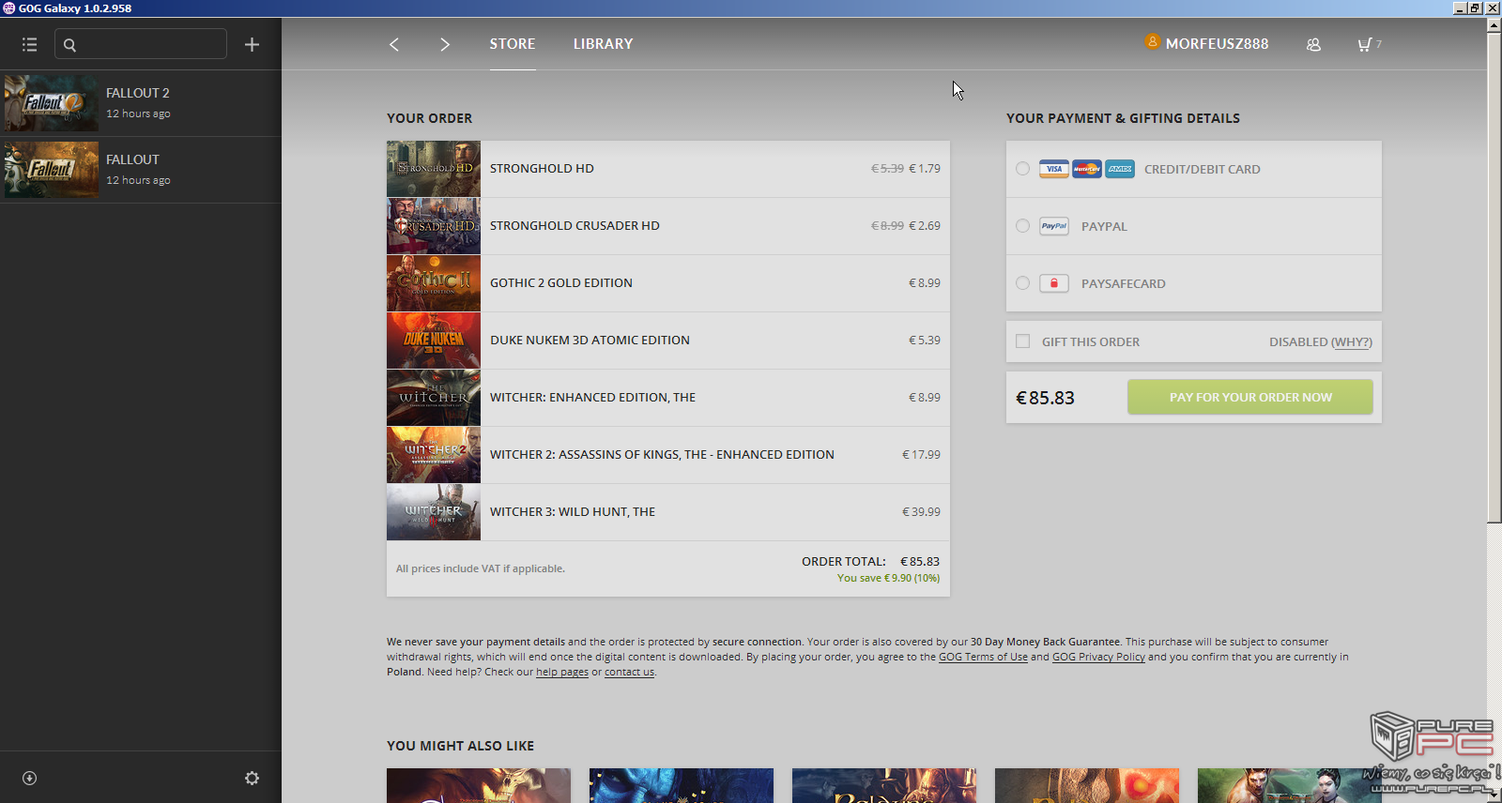The height and width of the screenshot is (803, 1502).
Task: Open the sidebar list view icon
Action: (x=29, y=44)
